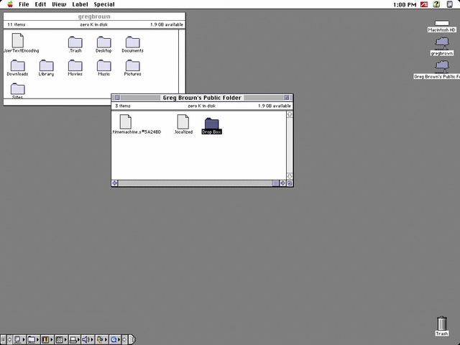This screenshot has width=460, height=345.
Task: Select the Documents folder in gregbrown window
Action: [x=132, y=45]
